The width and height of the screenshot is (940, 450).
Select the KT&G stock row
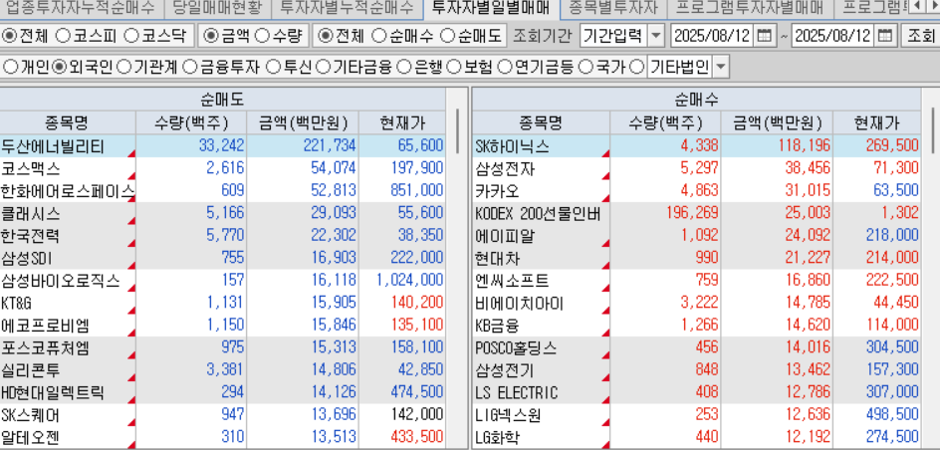tap(222, 304)
